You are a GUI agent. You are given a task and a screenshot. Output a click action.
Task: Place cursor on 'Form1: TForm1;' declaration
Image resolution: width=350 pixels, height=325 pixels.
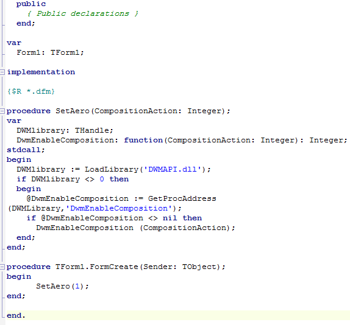(50, 52)
